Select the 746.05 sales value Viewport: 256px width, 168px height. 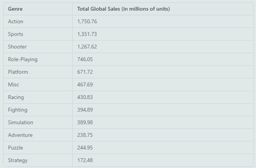click(x=85, y=59)
